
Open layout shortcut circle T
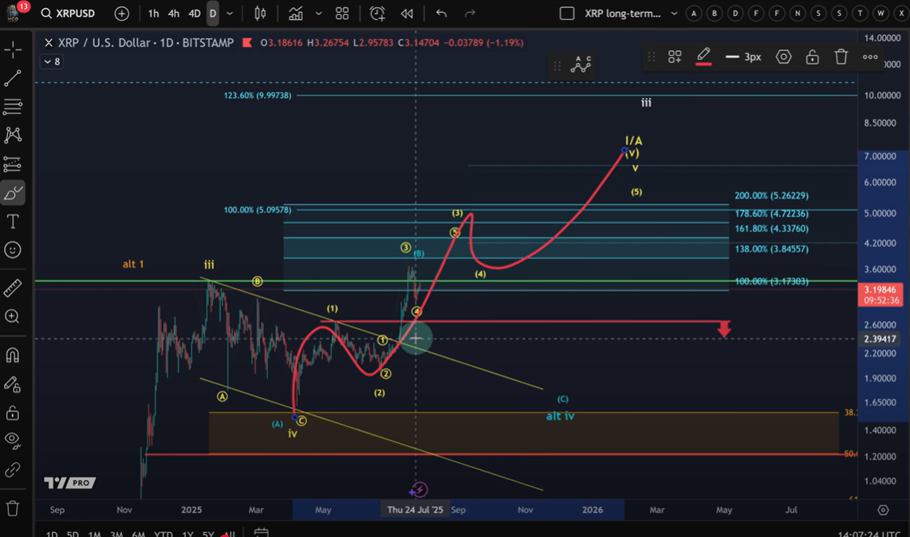click(860, 14)
